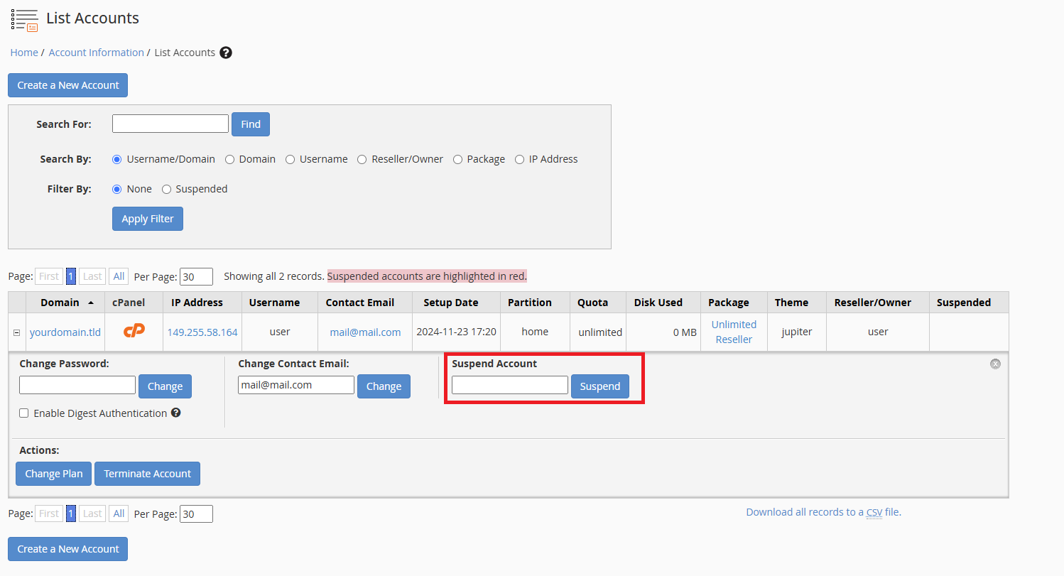This screenshot has height=576, width=1064.
Task: Sort table by Disk Used header
Action: click(x=658, y=303)
